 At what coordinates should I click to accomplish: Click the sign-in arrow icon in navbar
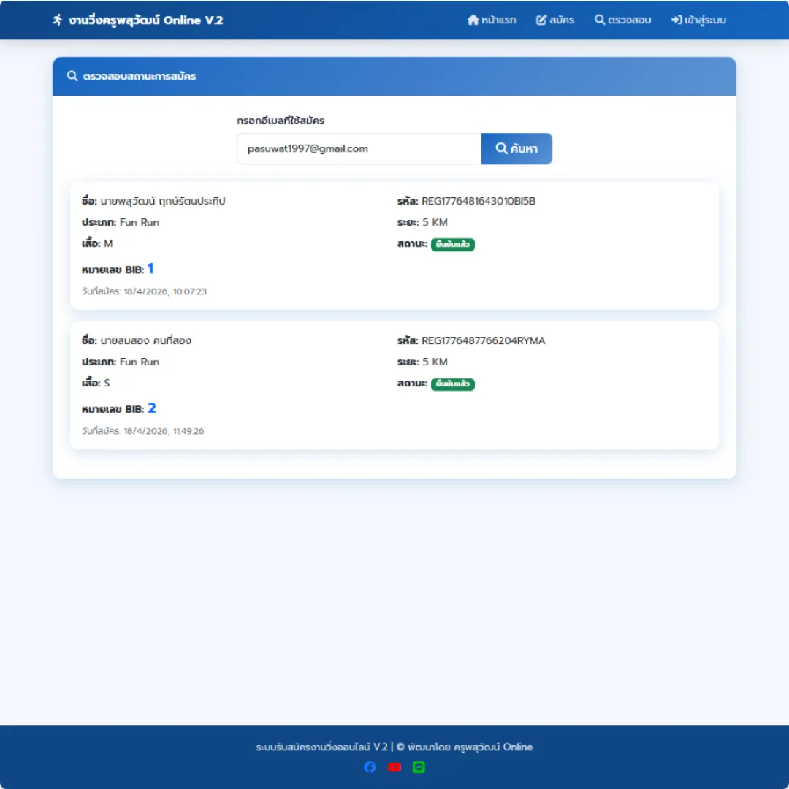click(676, 20)
